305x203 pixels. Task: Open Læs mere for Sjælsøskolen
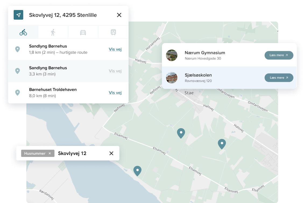pyautogui.click(x=279, y=78)
